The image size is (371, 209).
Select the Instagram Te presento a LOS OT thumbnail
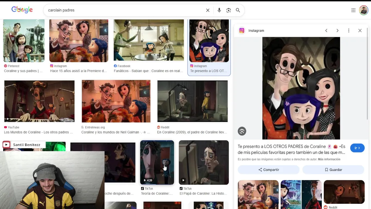point(209,41)
